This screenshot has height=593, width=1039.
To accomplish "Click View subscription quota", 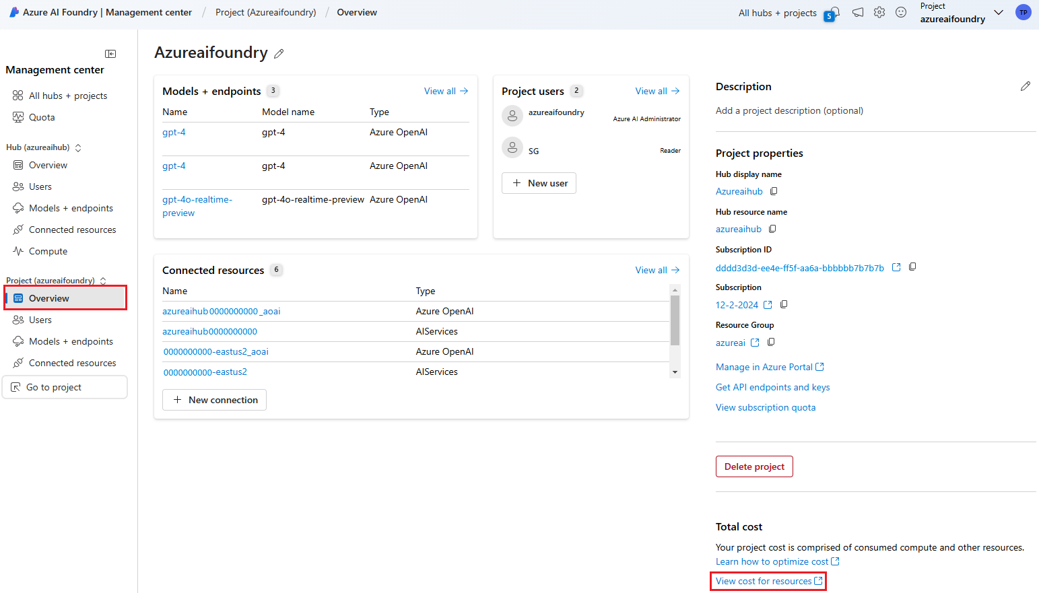I will [766, 407].
